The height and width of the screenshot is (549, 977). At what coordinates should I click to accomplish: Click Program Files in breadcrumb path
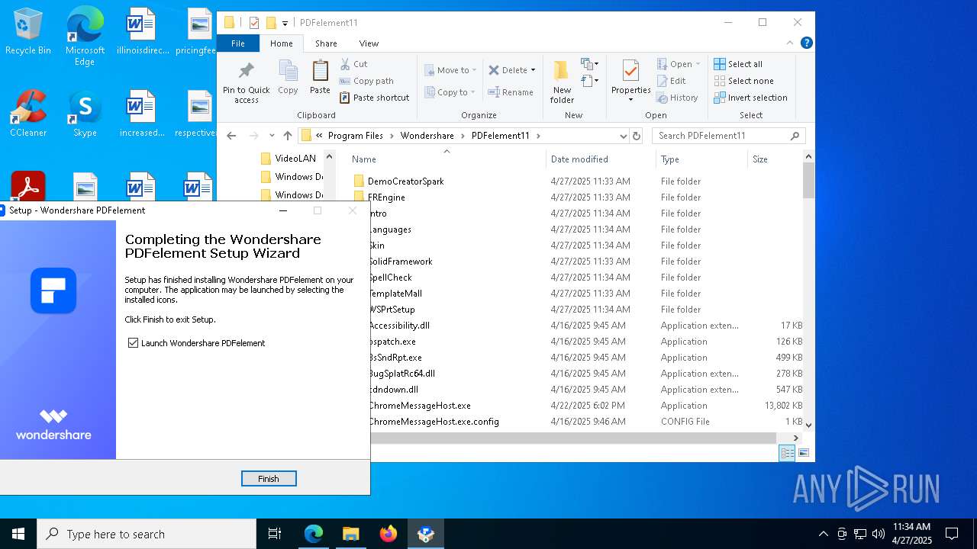tap(356, 136)
